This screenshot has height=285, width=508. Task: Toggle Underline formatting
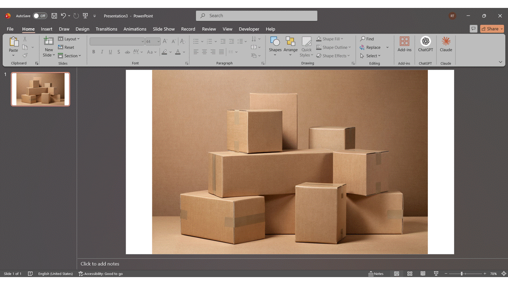110,52
